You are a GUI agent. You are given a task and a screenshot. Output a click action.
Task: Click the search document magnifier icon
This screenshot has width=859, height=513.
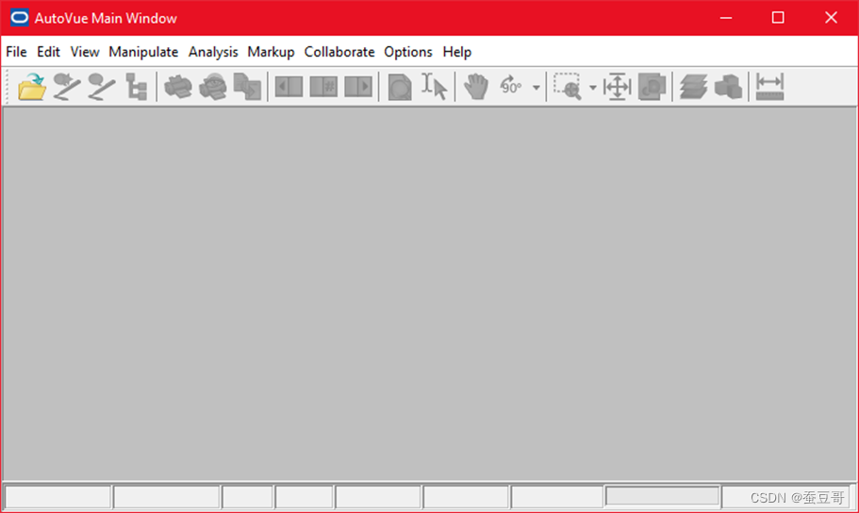point(400,87)
